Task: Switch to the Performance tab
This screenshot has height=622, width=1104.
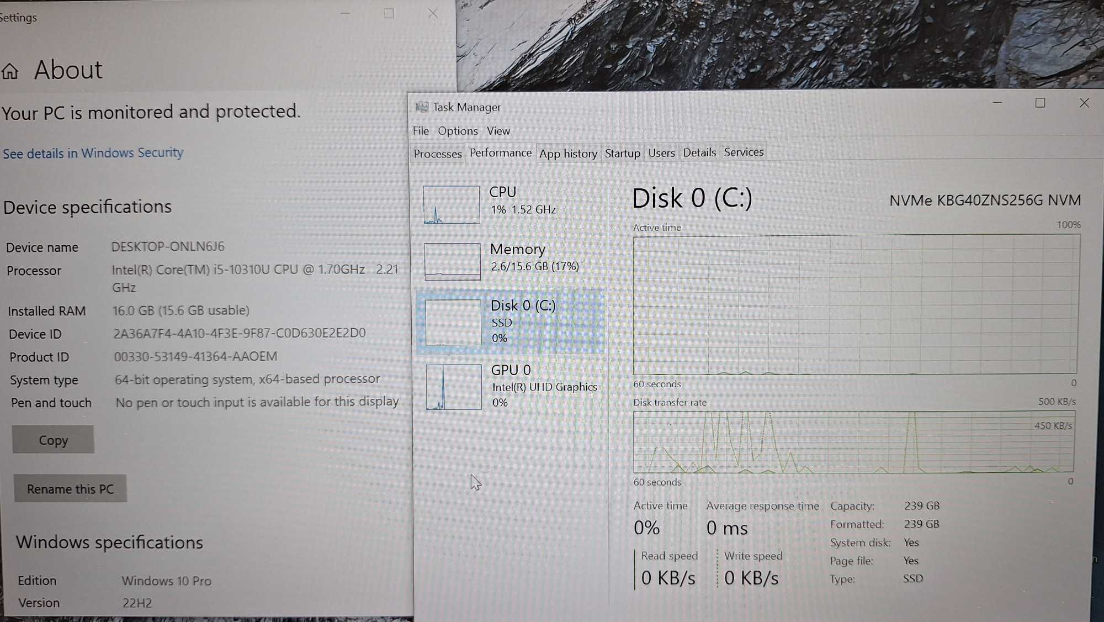Action: (x=501, y=152)
